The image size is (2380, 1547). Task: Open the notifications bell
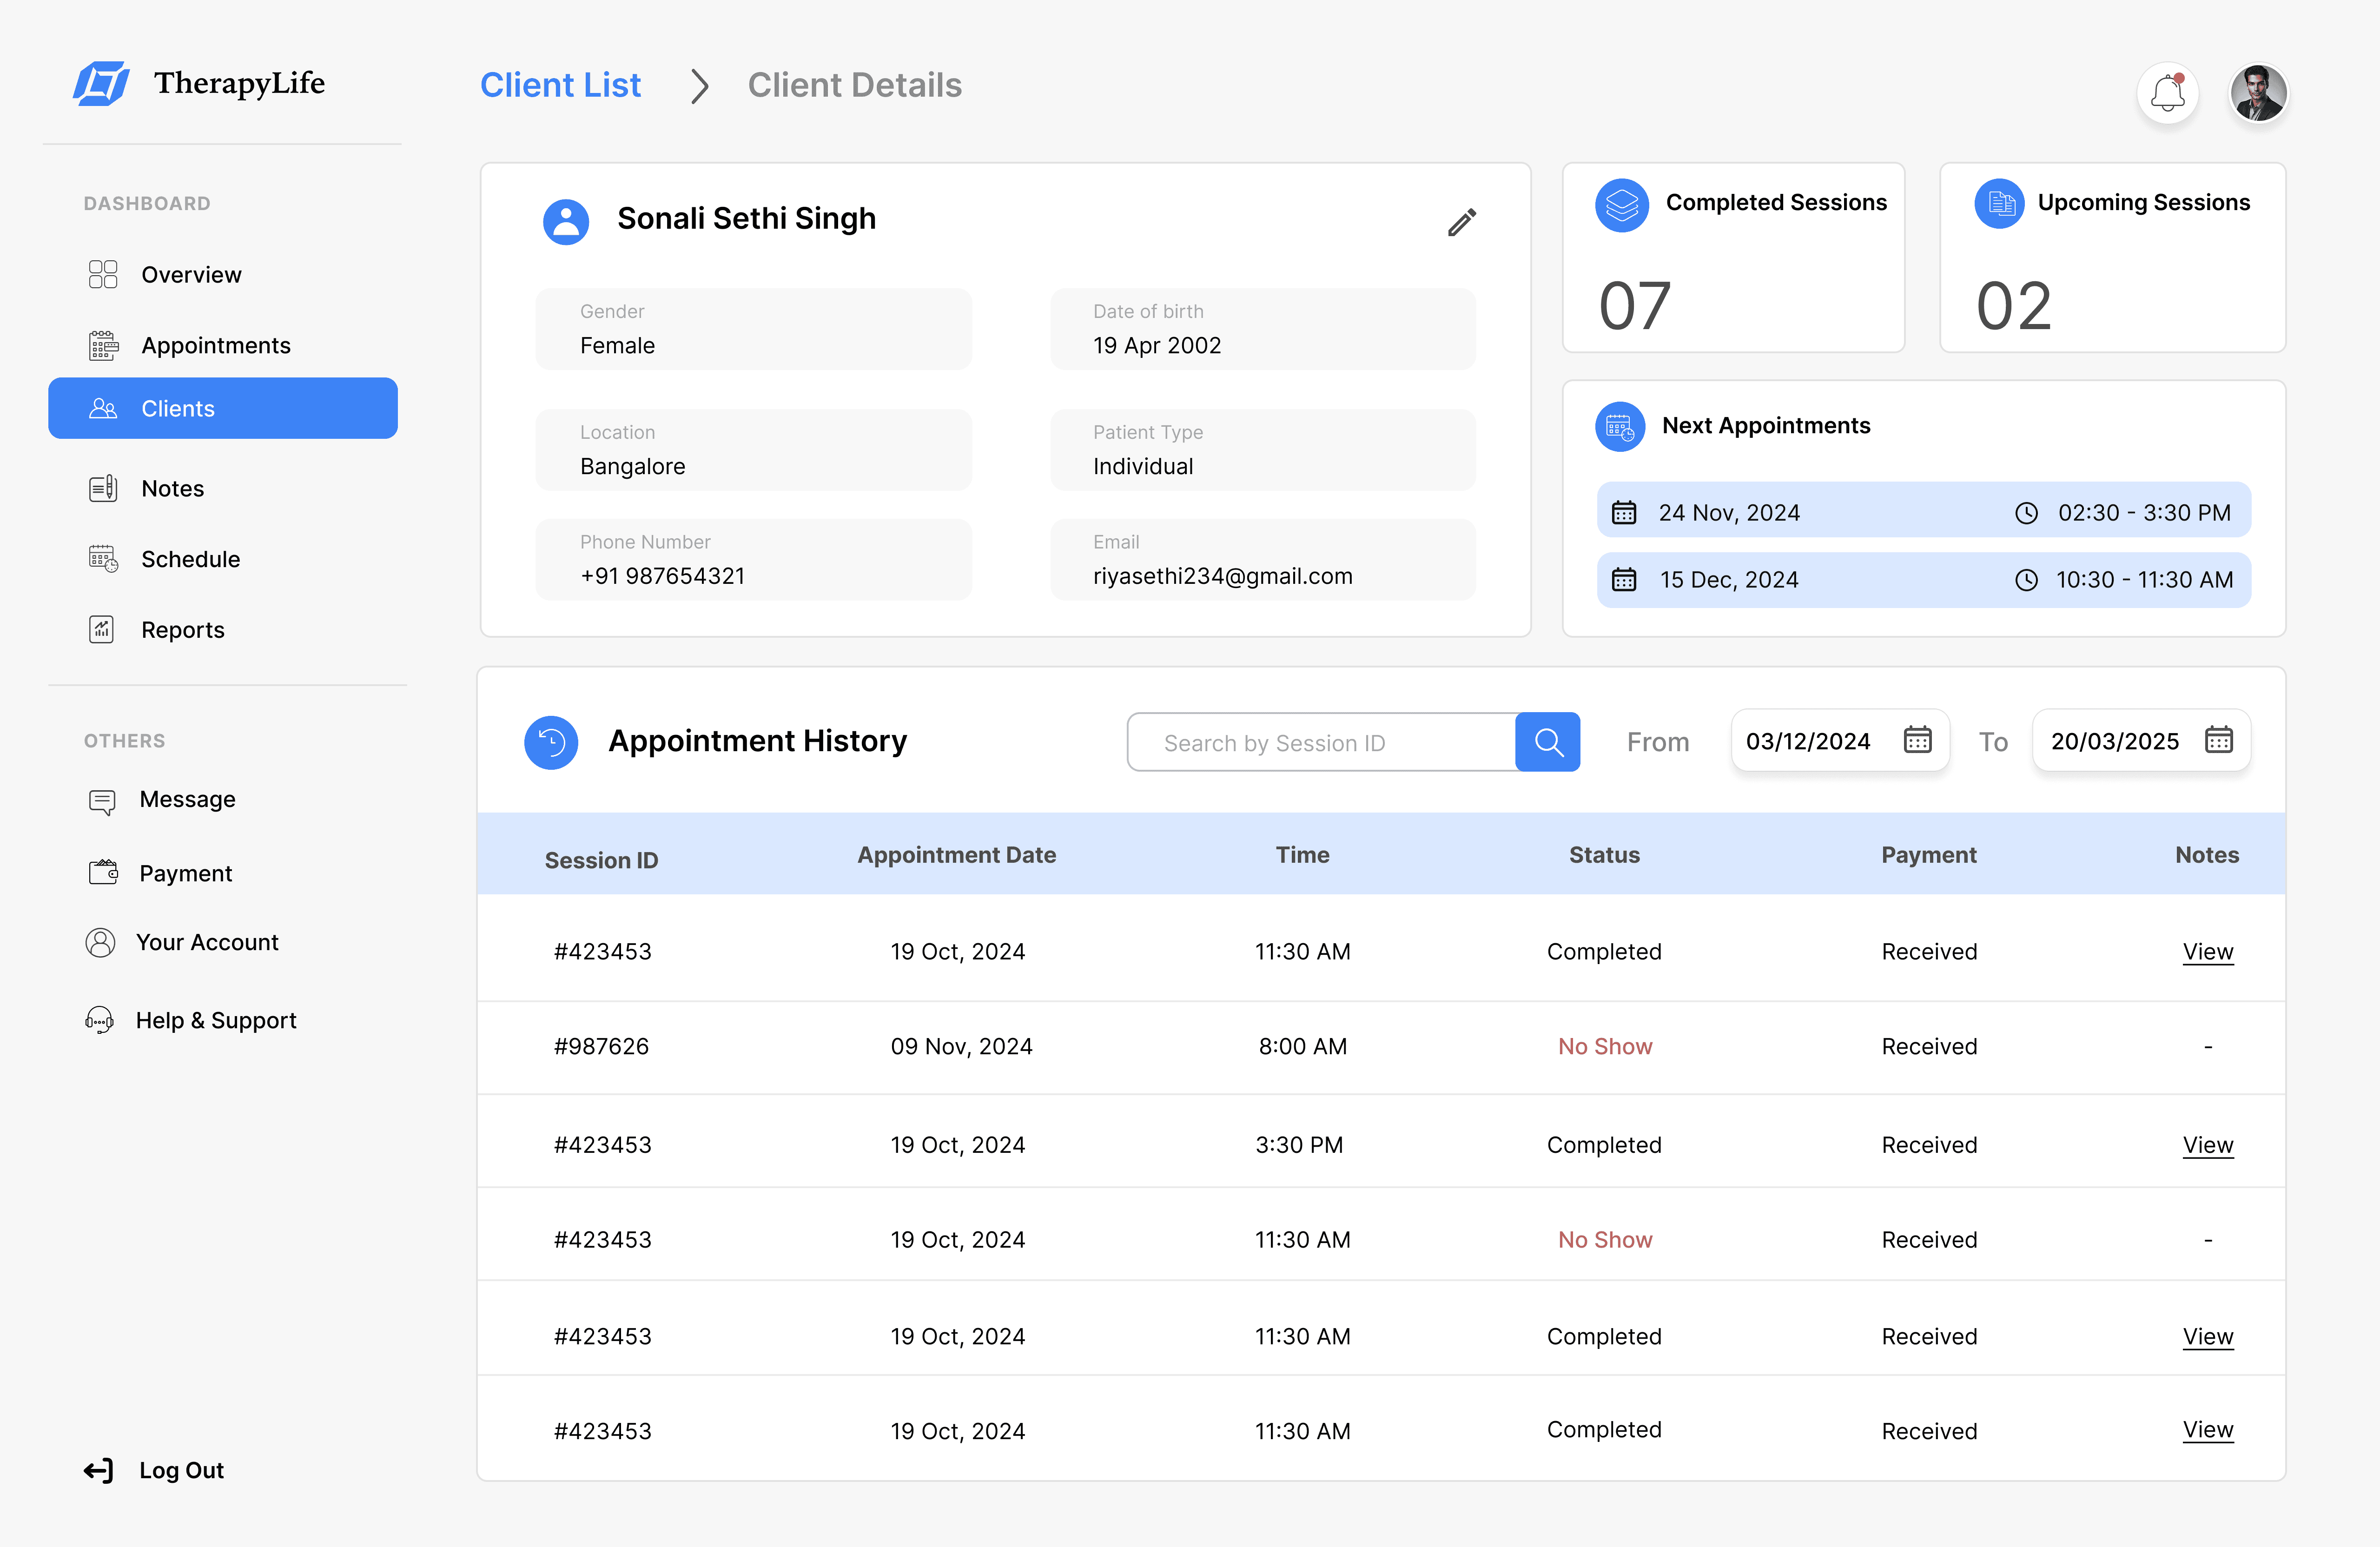(x=2167, y=93)
